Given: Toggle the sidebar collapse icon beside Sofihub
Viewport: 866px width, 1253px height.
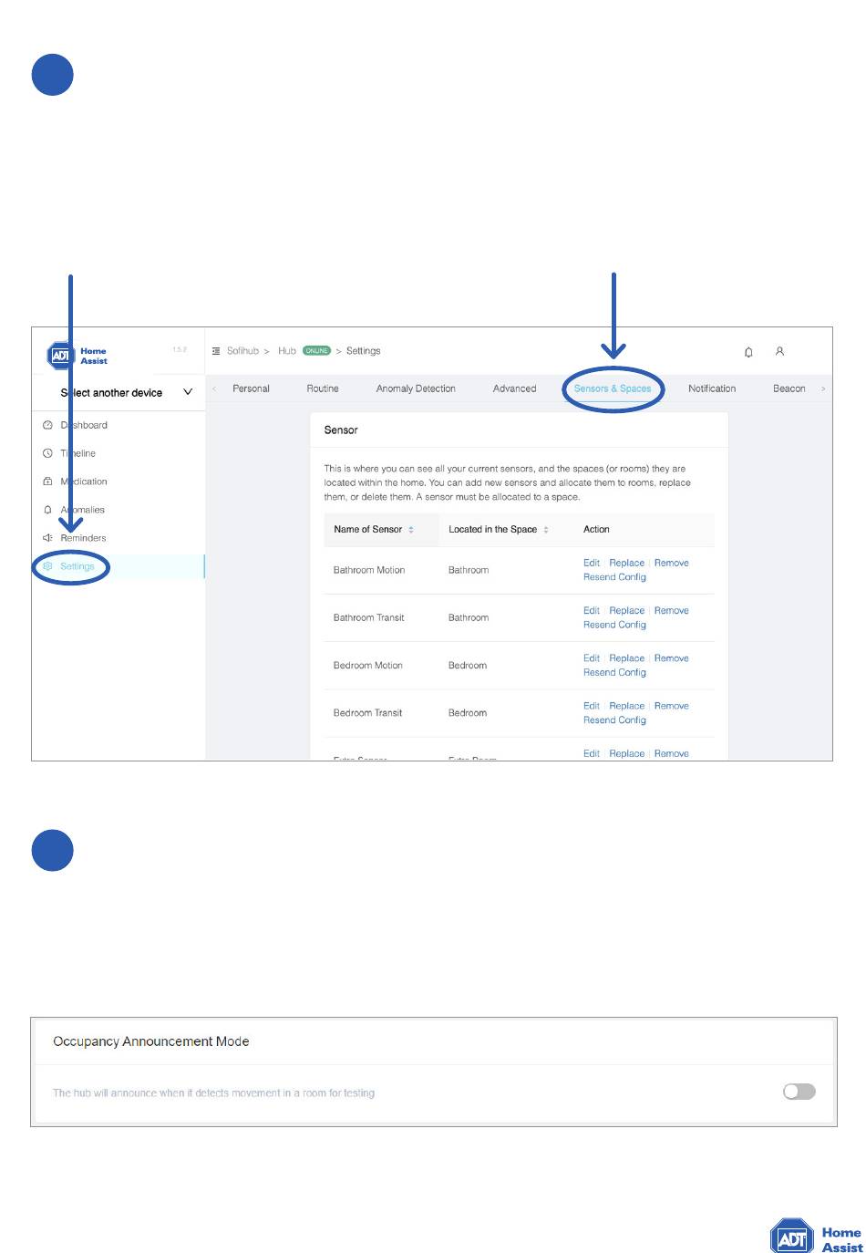Looking at the screenshot, I should [216, 351].
